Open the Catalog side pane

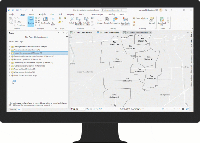(191, 34)
